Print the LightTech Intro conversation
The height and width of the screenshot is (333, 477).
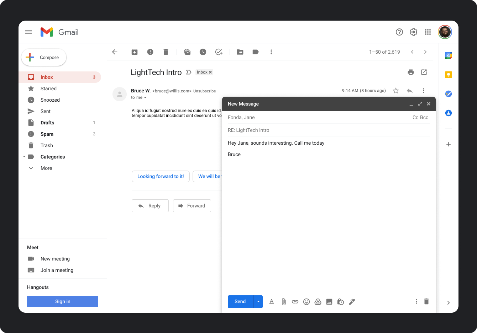[x=411, y=72]
